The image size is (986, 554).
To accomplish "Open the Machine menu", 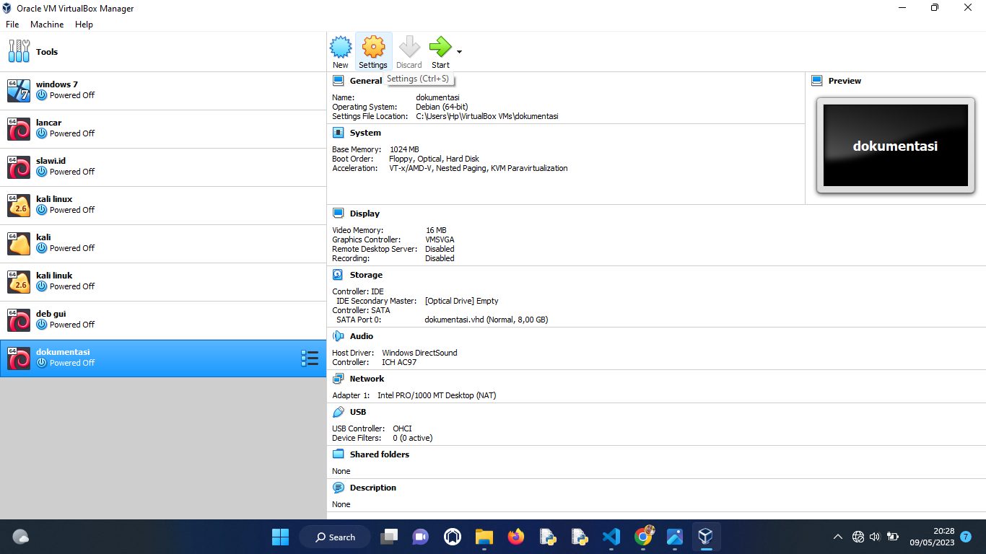I will (47, 25).
